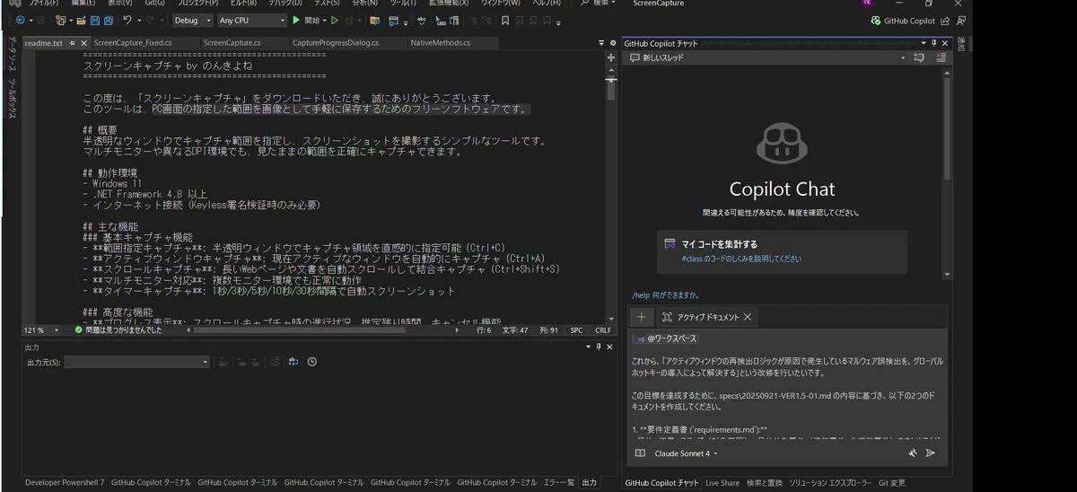1077x492 pixels.
Task: Click the new project toolbar icon
Action: click(x=60, y=20)
